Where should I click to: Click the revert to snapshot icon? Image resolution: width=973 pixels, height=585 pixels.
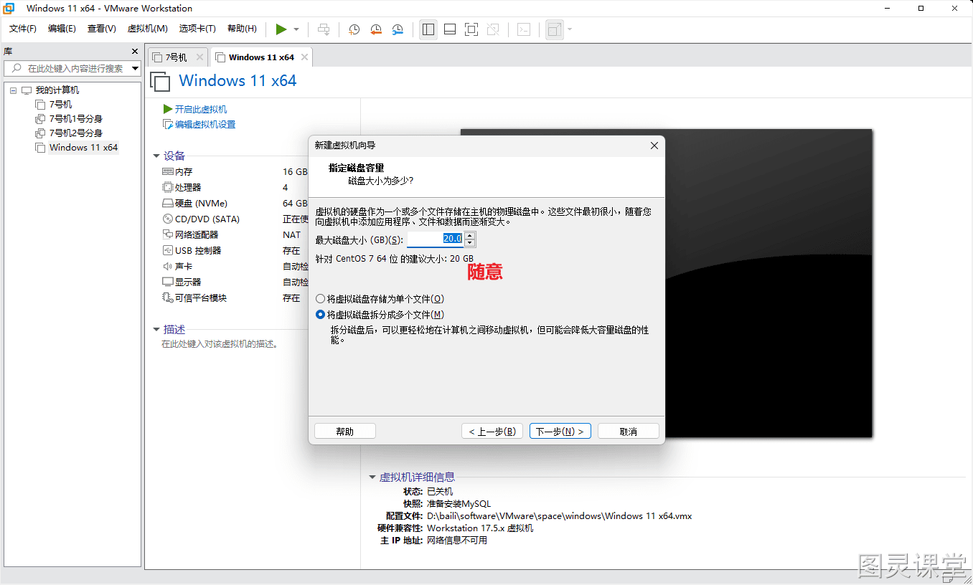point(376,29)
